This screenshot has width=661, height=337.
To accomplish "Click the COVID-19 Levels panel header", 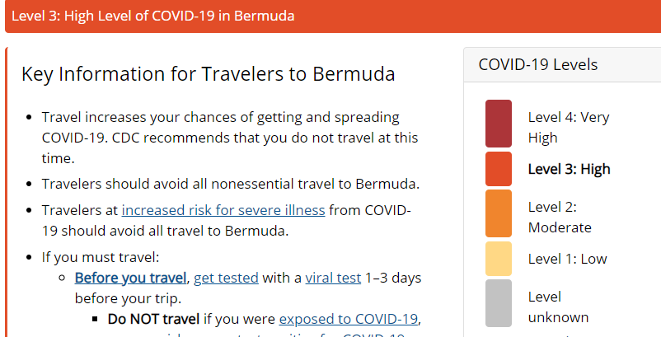I will pyautogui.click(x=538, y=64).
